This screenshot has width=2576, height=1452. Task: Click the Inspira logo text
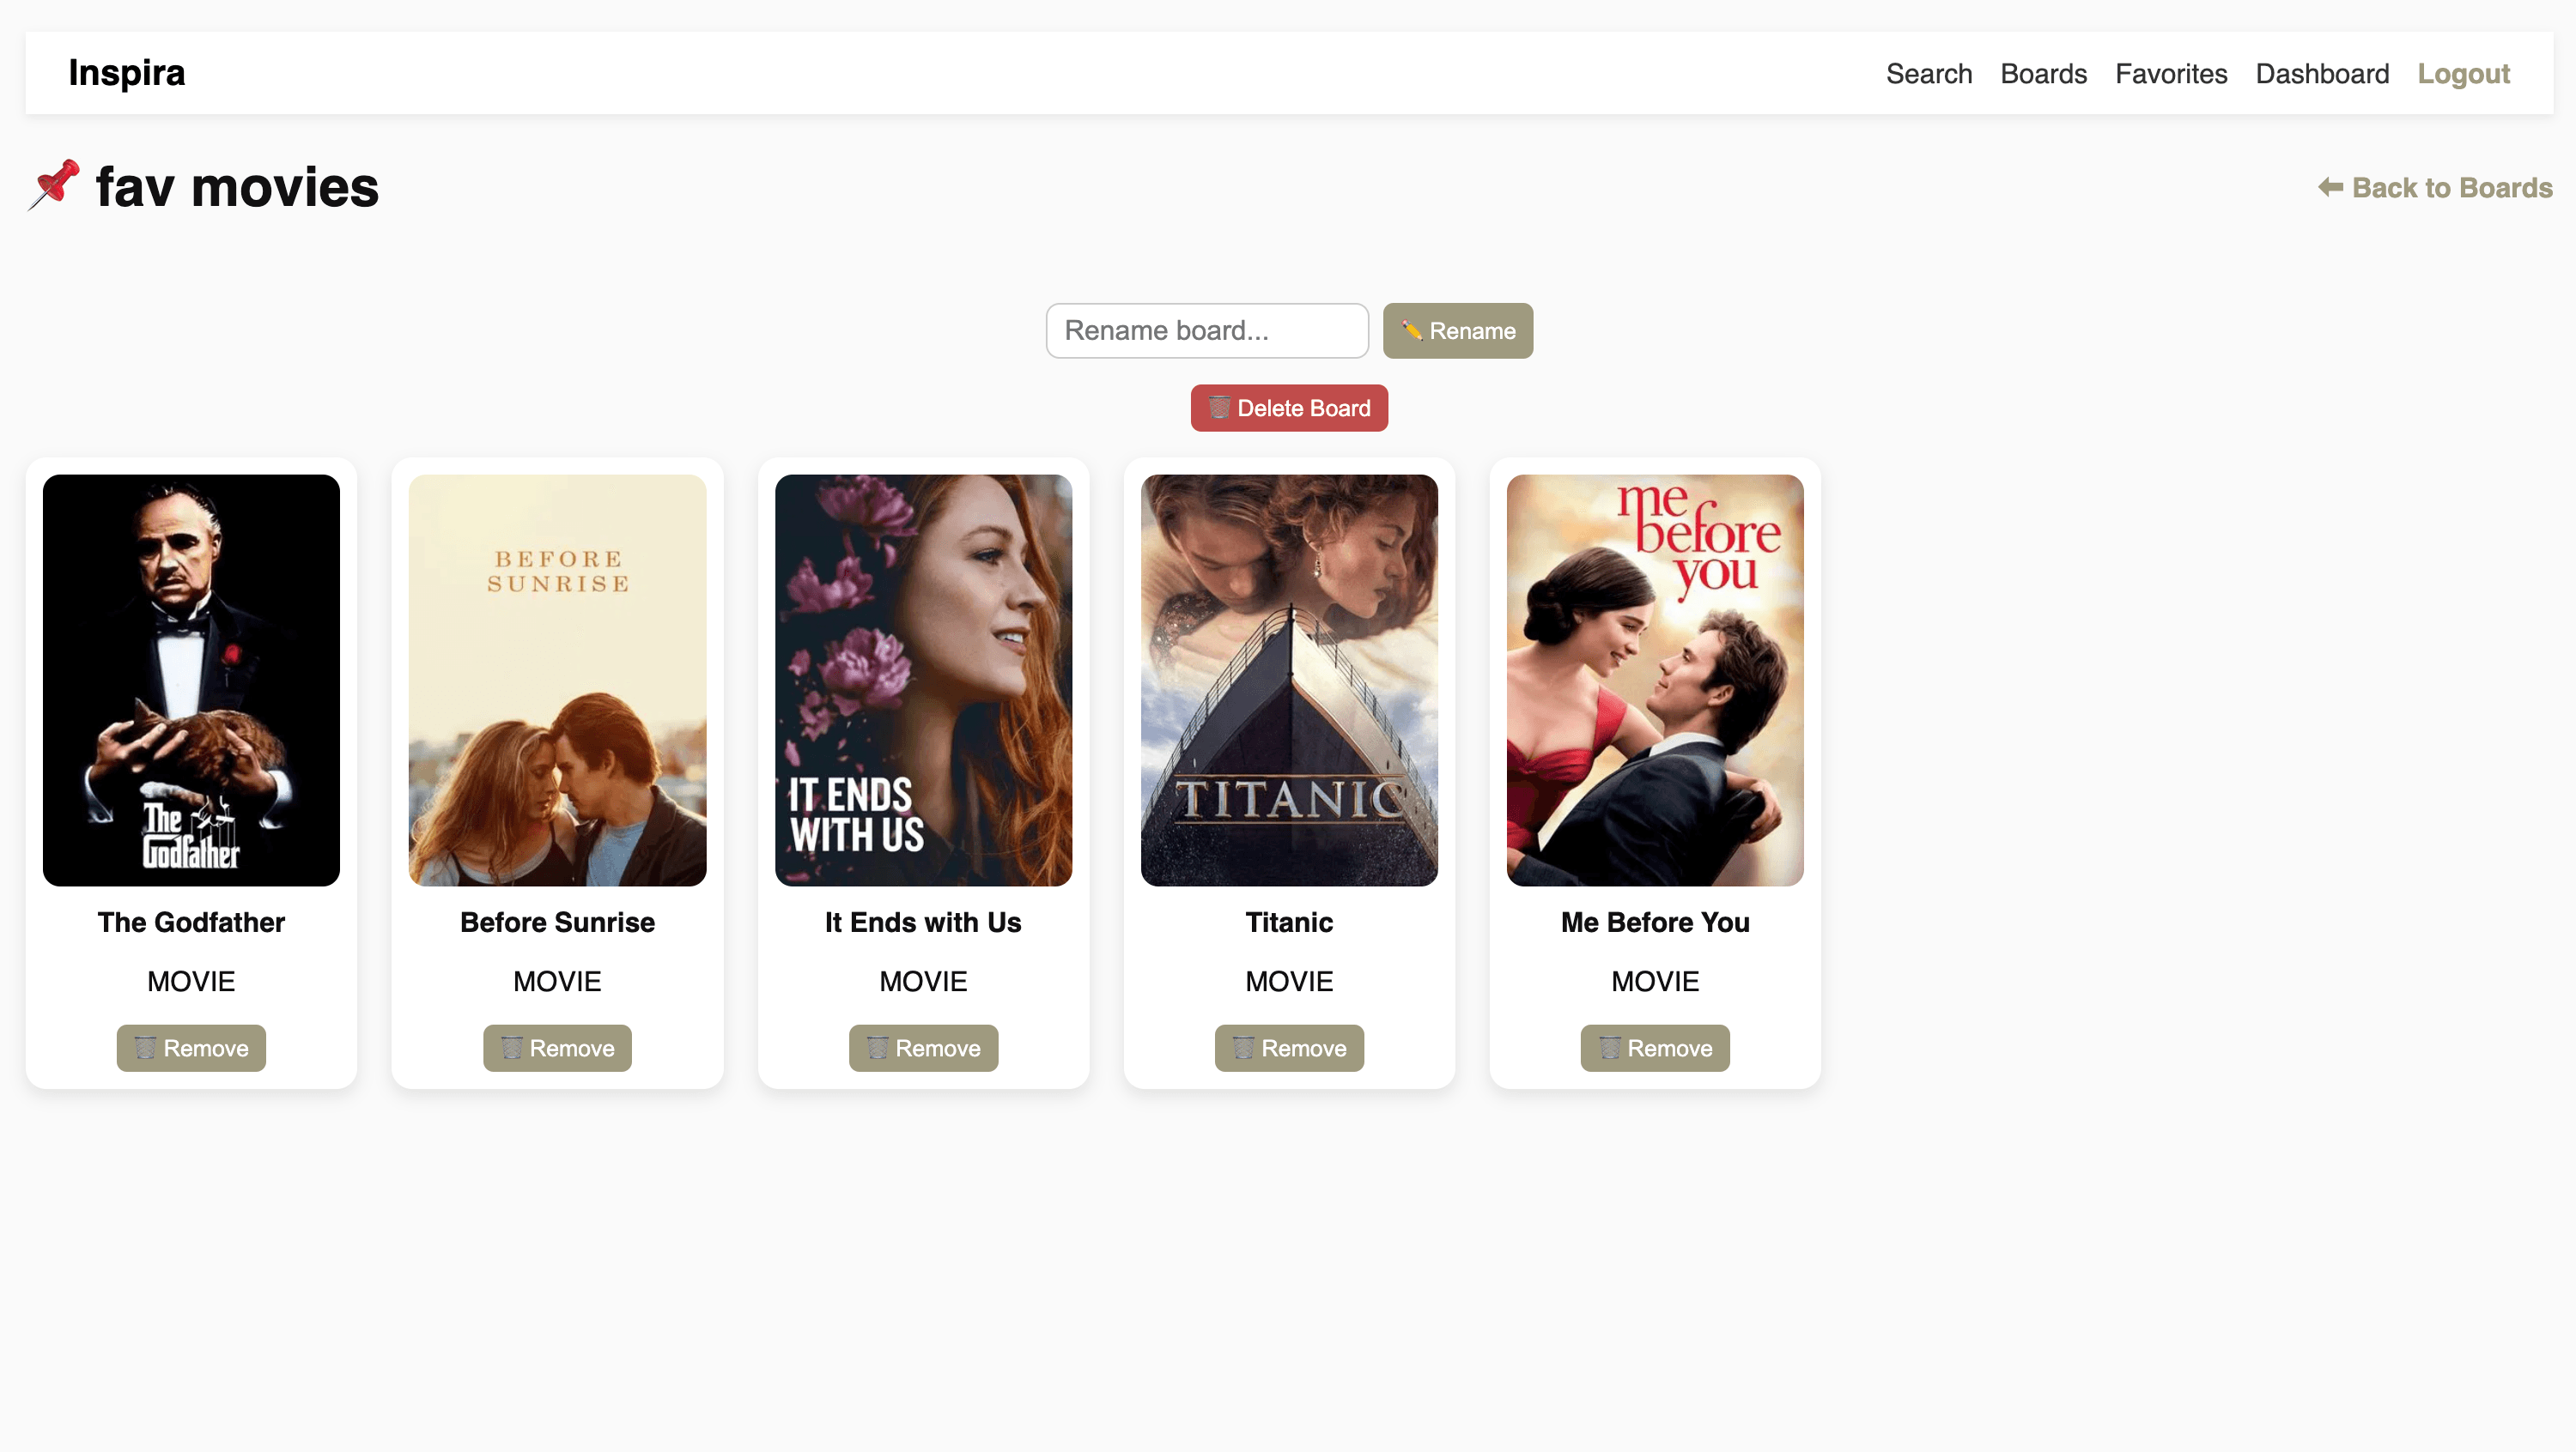click(x=127, y=73)
